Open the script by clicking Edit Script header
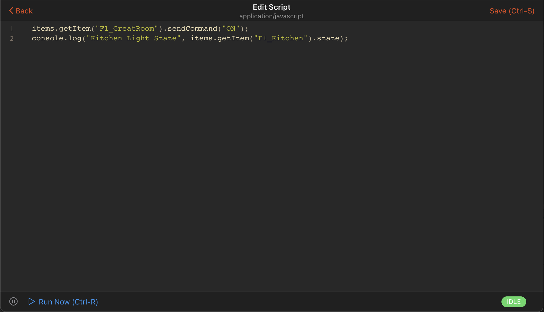Viewport: 544px width, 312px height. (x=271, y=7)
